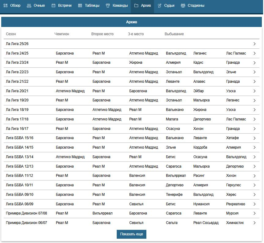
Task: Click the Архив folder icon
Action: click(x=136, y=6)
